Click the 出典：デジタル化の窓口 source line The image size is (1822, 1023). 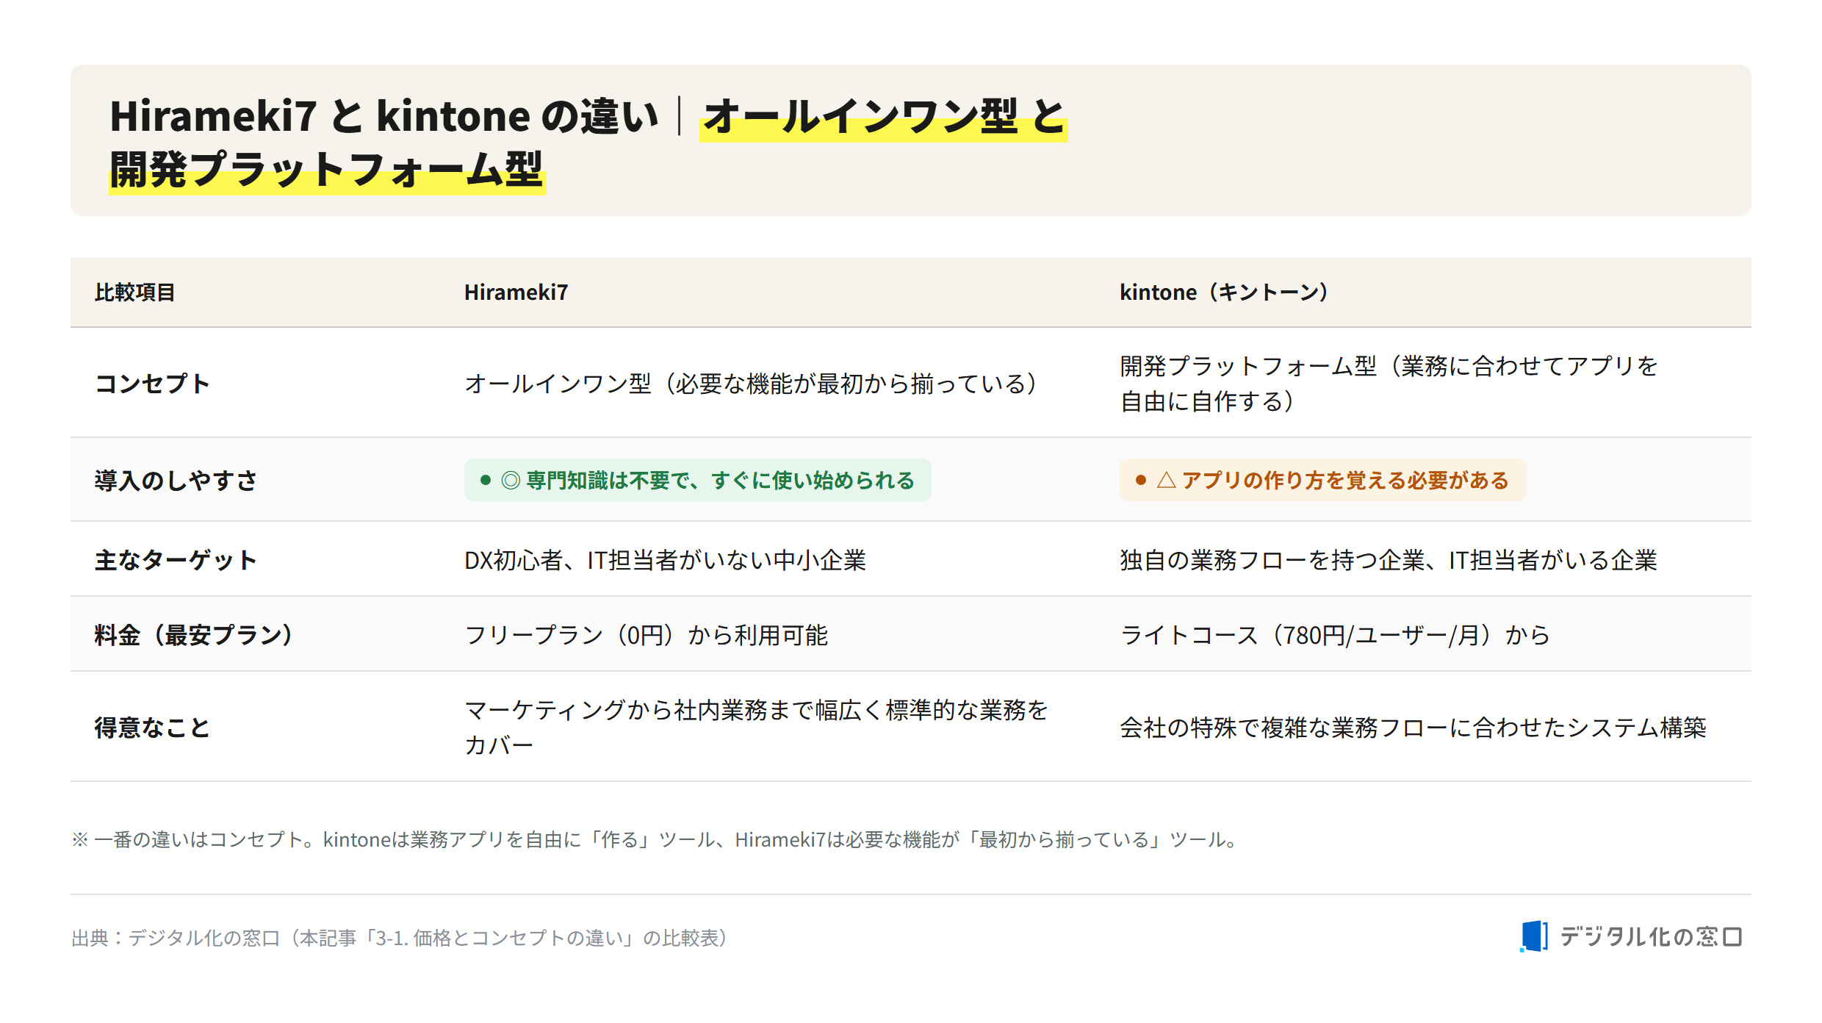coord(400,938)
